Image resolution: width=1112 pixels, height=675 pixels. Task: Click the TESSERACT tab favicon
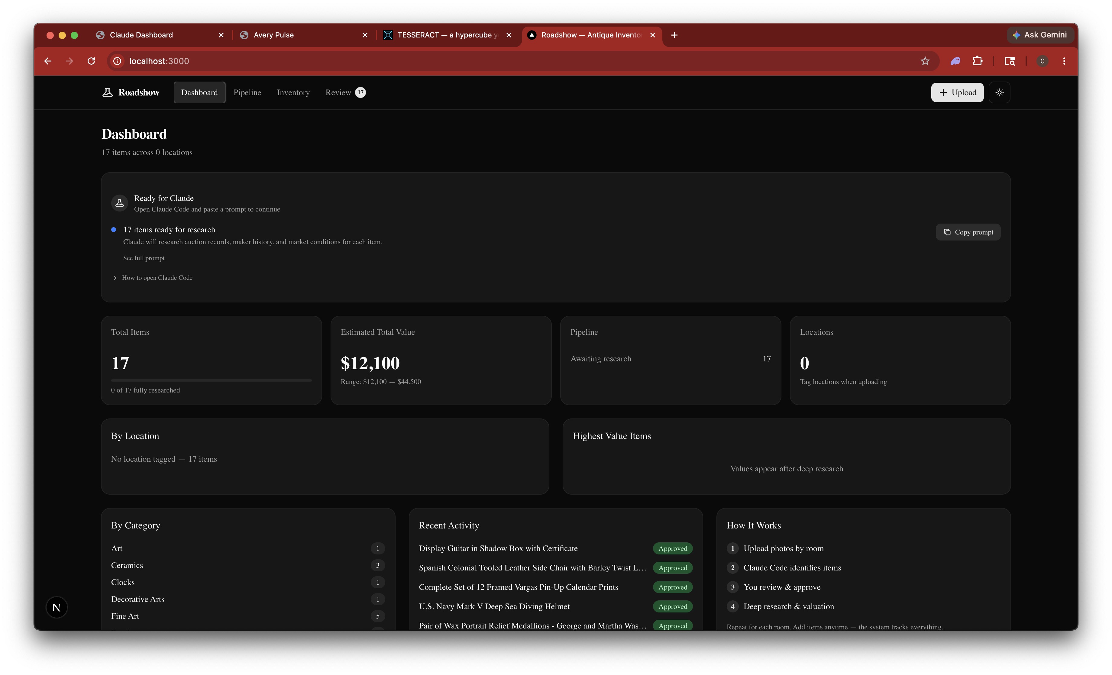388,35
